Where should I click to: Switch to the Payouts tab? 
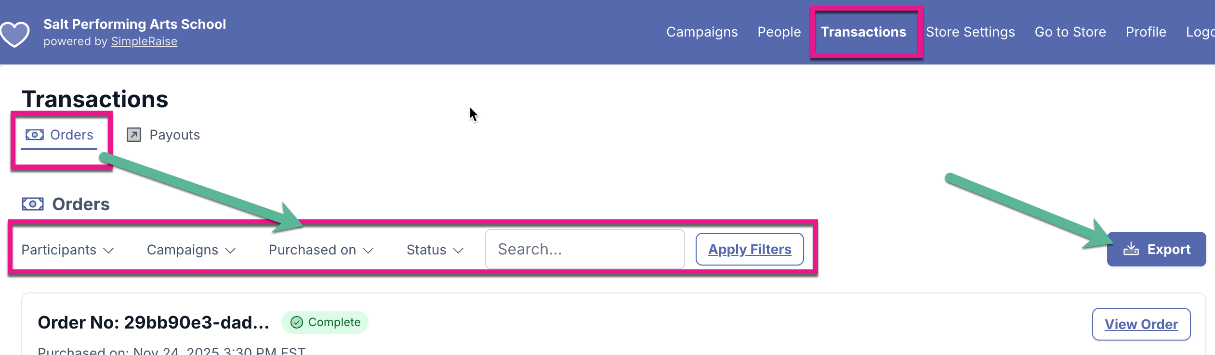[x=174, y=135]
